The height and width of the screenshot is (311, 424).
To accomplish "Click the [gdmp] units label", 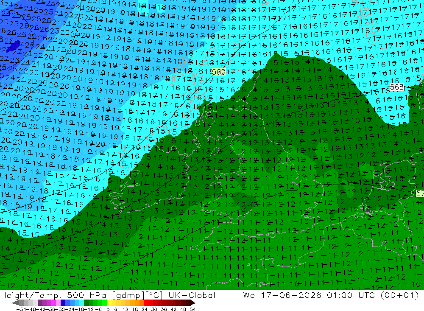I will [128, 295].
